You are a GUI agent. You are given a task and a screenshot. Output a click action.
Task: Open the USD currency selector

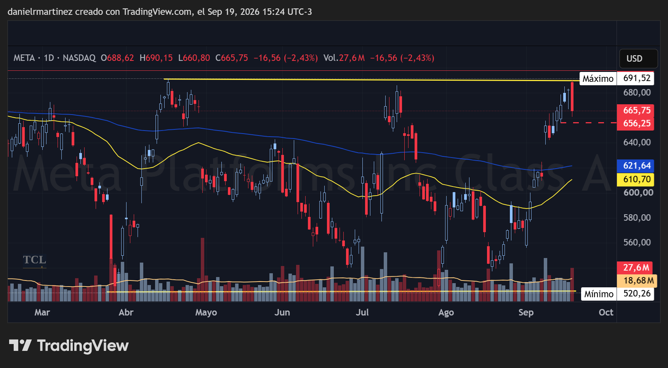pos(638,59)
